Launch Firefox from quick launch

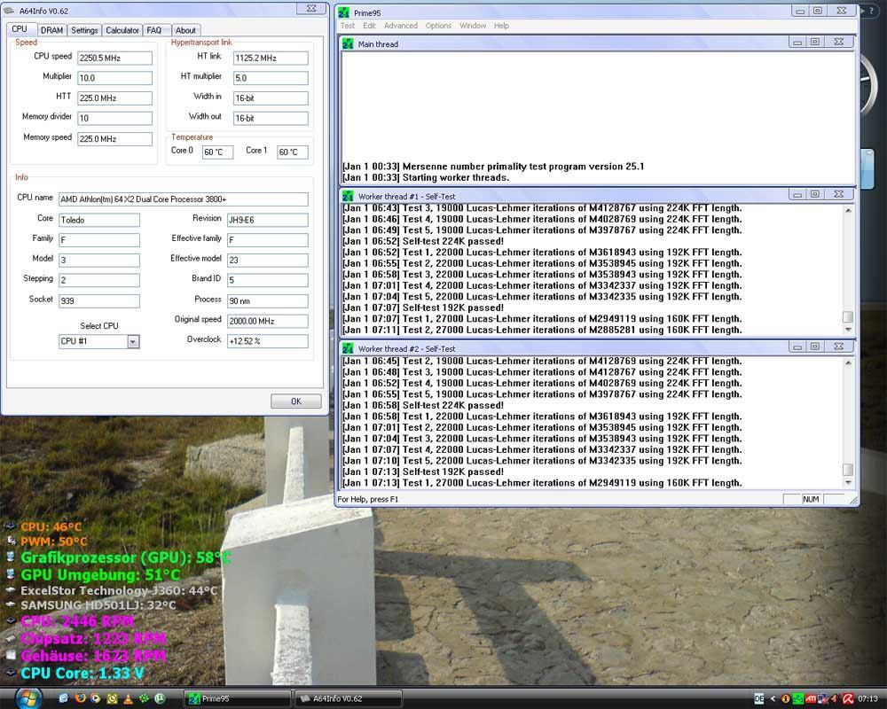point(80,698)
